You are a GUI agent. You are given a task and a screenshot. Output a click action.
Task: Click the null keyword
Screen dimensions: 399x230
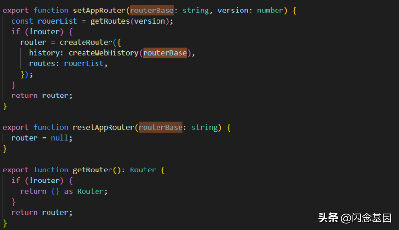60,138
